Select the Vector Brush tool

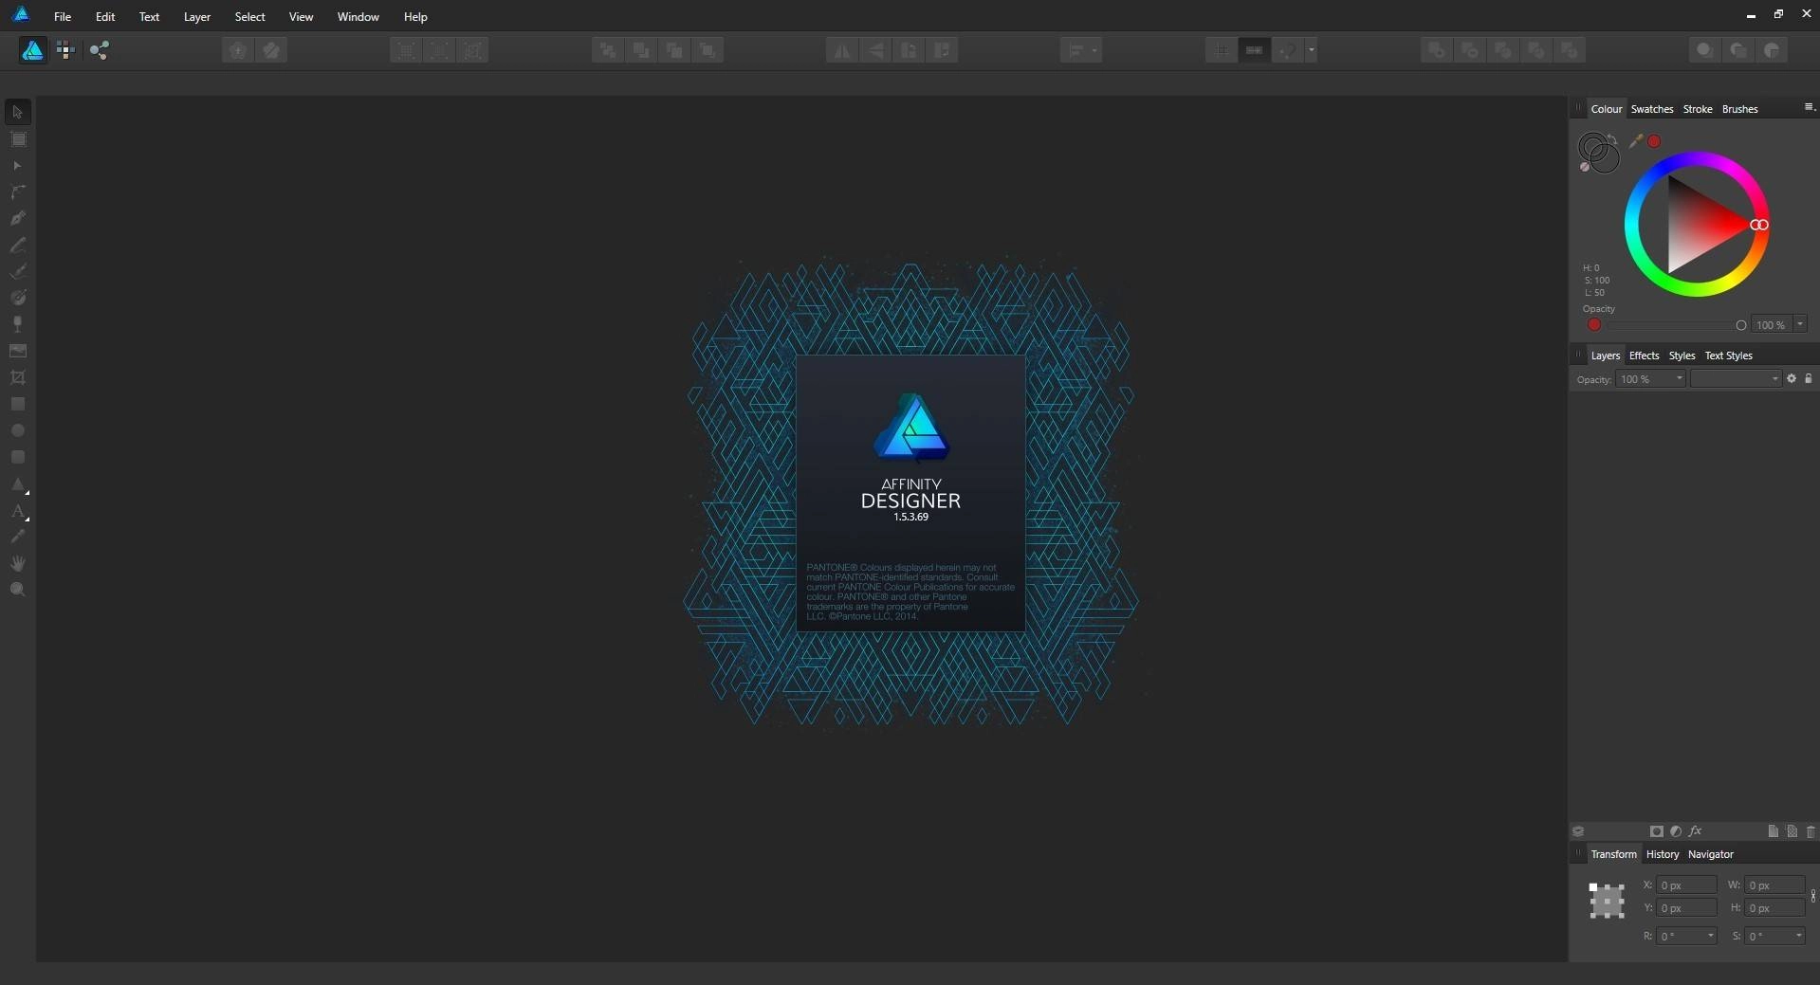coord(17,271)
